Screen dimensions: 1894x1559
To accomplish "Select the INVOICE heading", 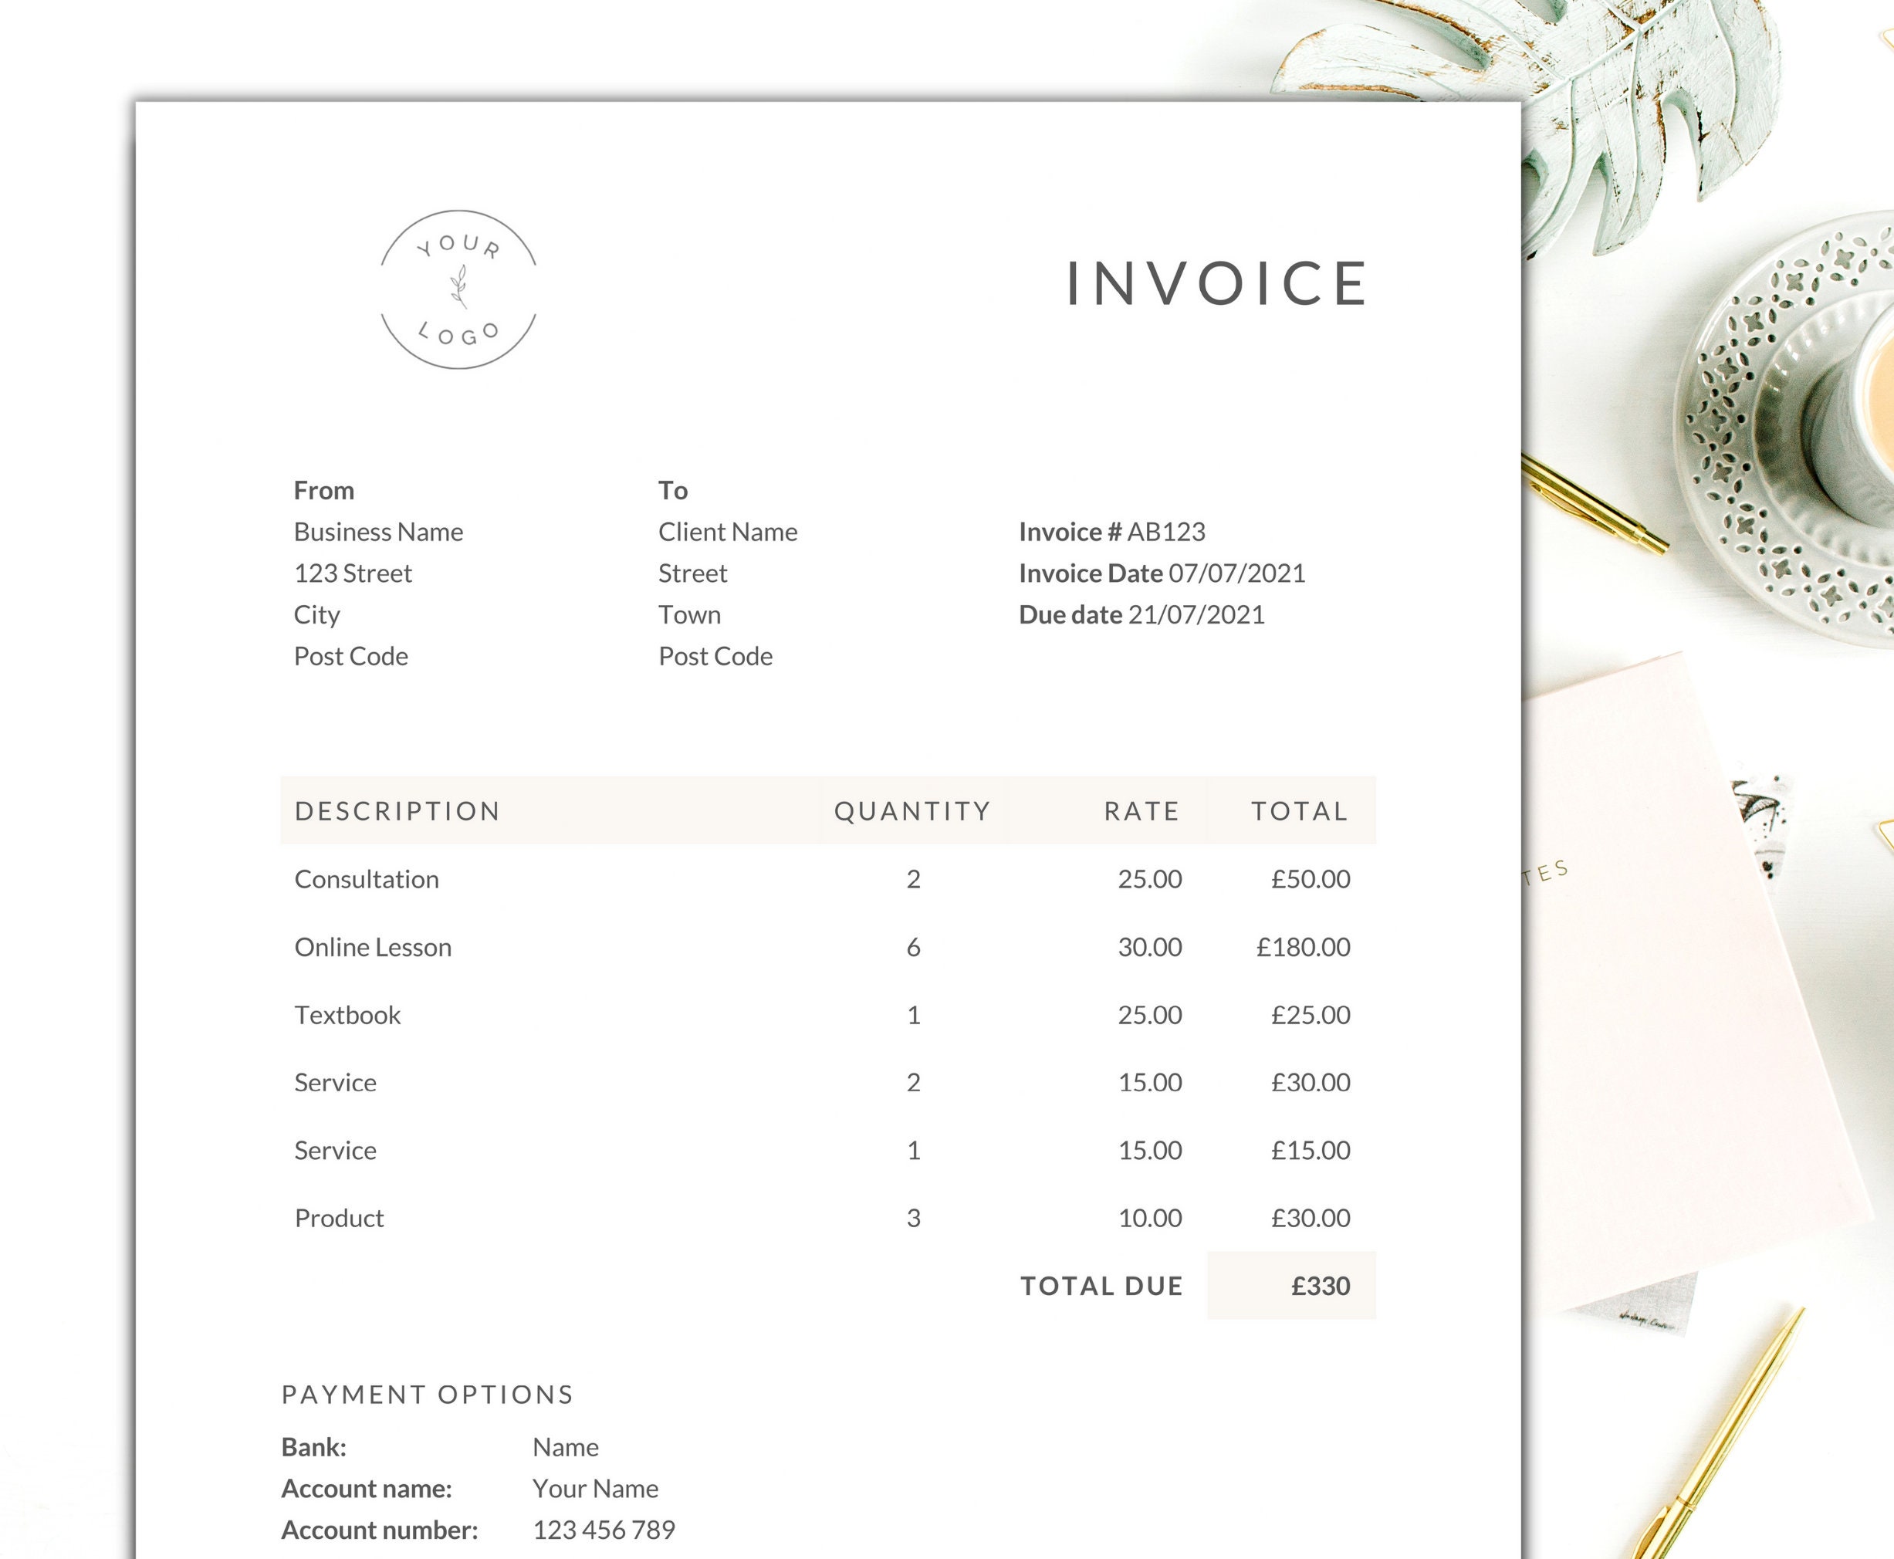I will click(1217, 284).
